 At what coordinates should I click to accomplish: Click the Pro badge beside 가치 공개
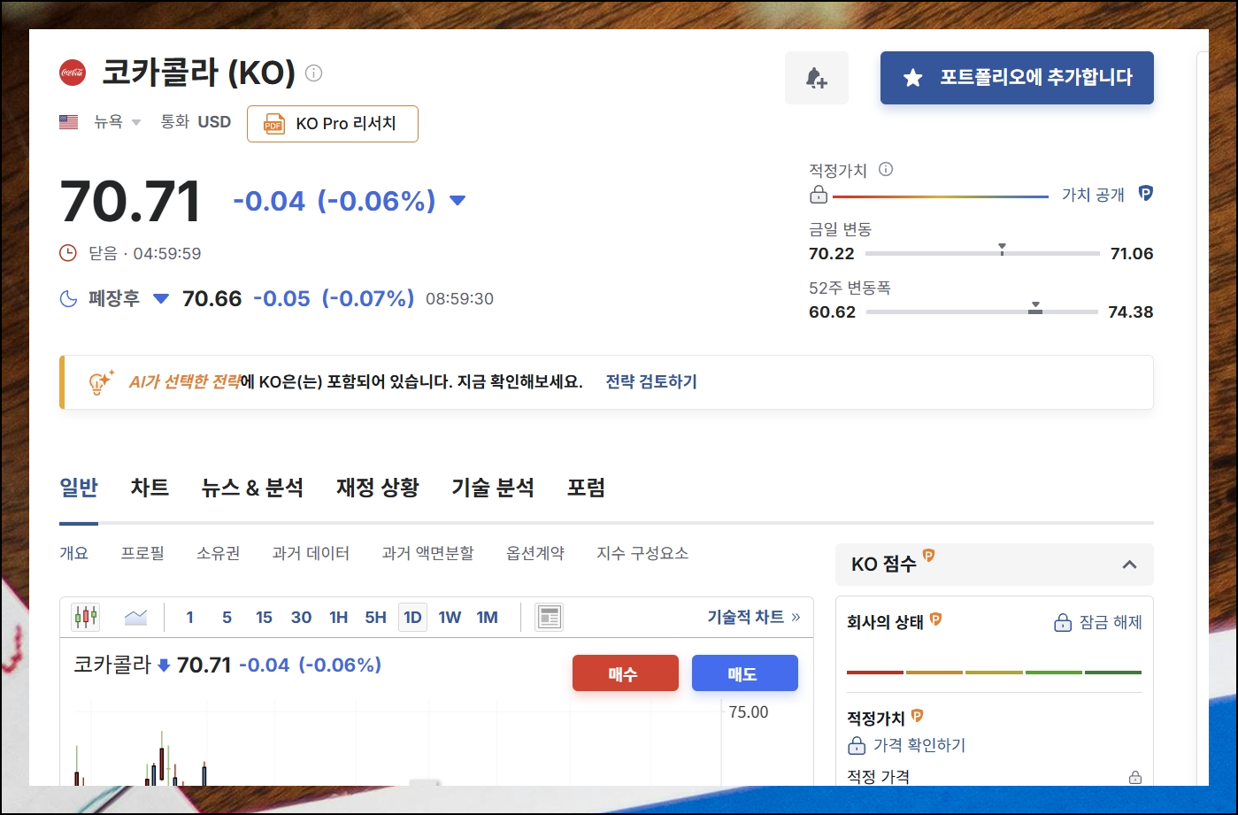pyautogui.click(x=1146, y=194)
